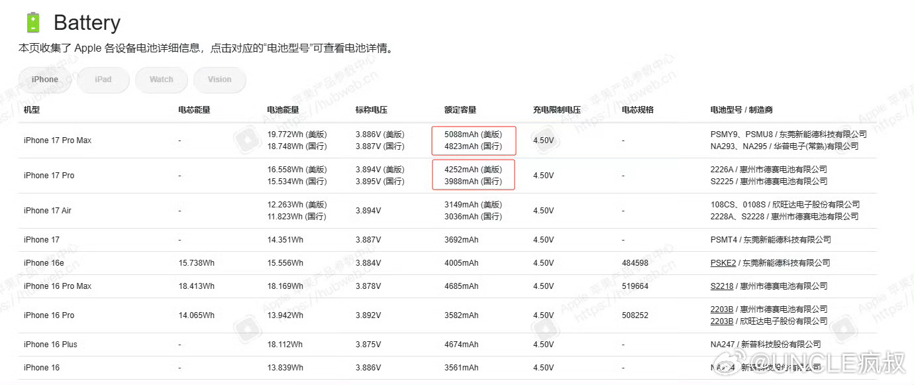
Task: Click the 18.112Wh battery energy value
Action: pyautogui.click(x=285, y=345)
